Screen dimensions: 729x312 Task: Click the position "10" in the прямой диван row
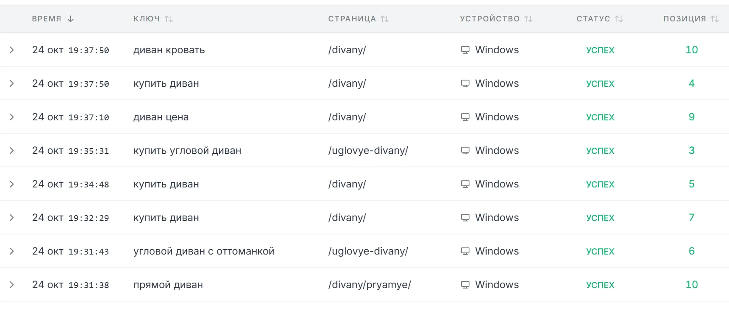[x=692, y=285]
